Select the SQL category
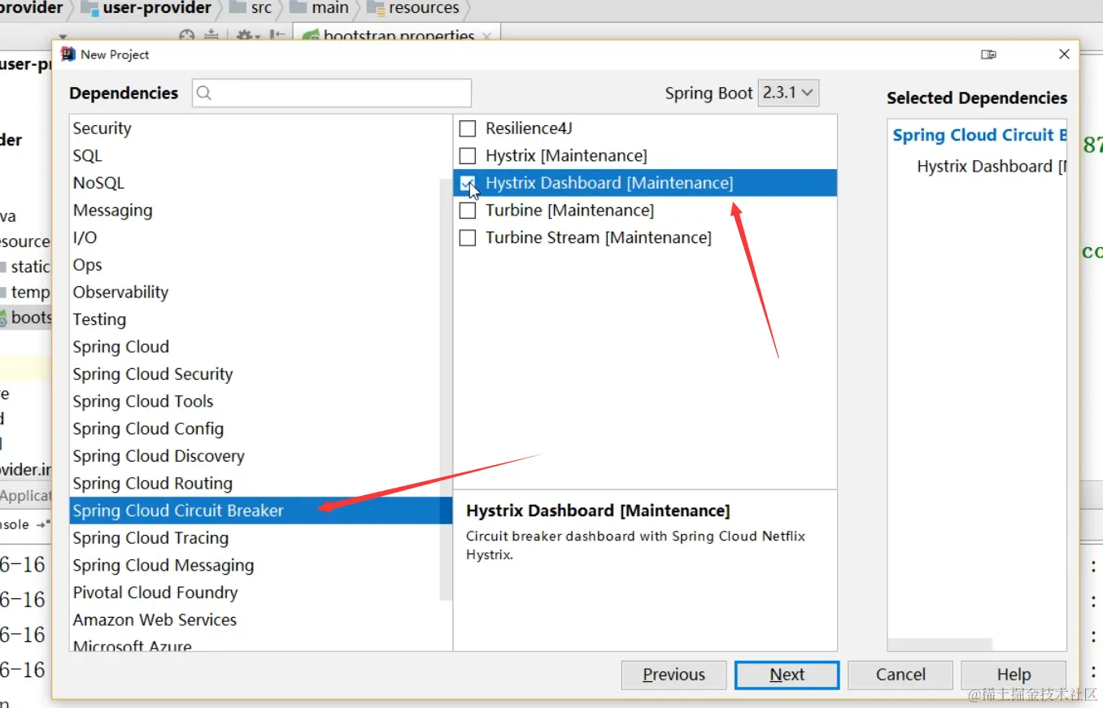 point(260,155)
